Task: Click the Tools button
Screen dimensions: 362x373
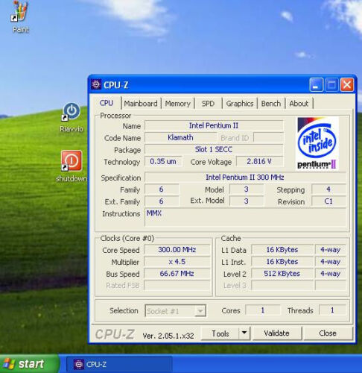Action: (220, 333)
